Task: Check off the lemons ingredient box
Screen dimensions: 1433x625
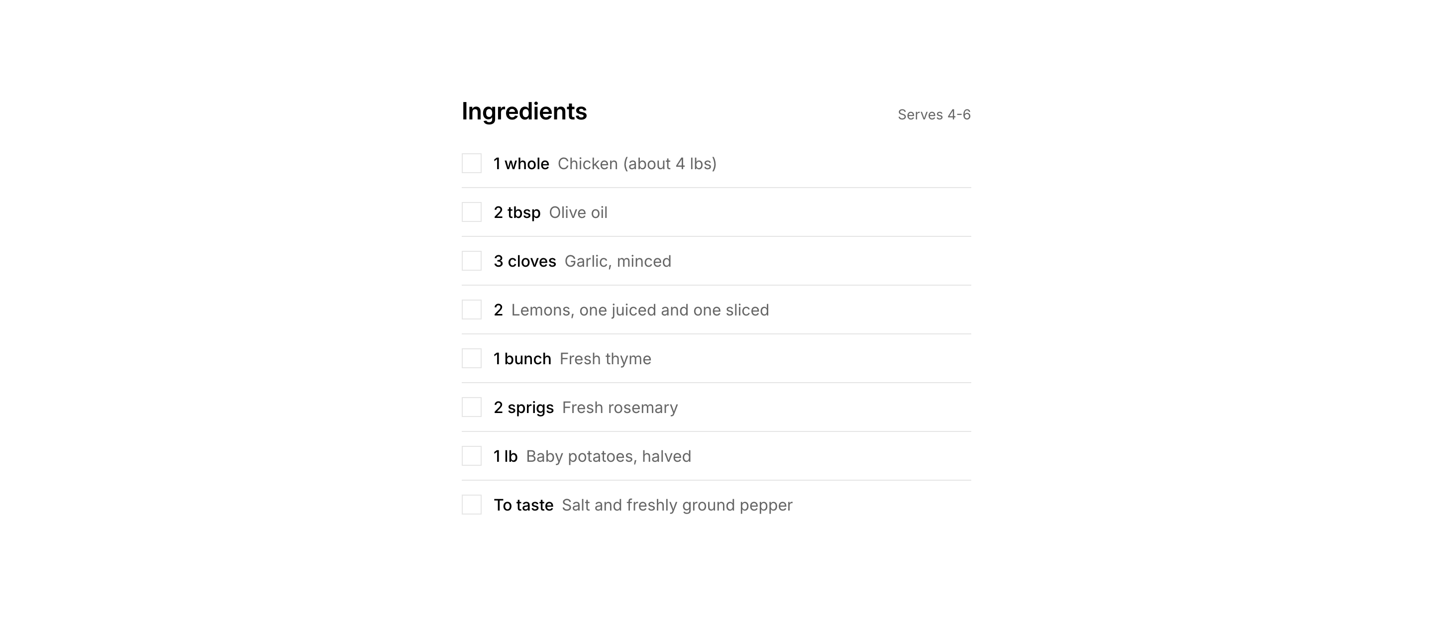Action: [471, 310]
